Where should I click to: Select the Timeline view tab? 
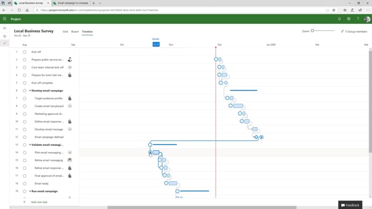[x=87, y=31]
